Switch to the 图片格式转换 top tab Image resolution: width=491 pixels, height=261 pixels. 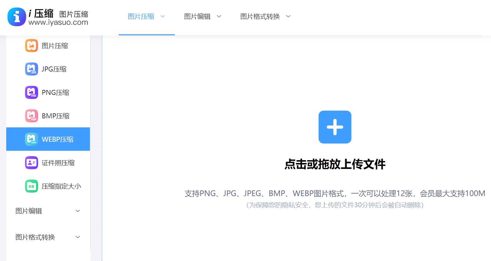(x=260, y=17)
